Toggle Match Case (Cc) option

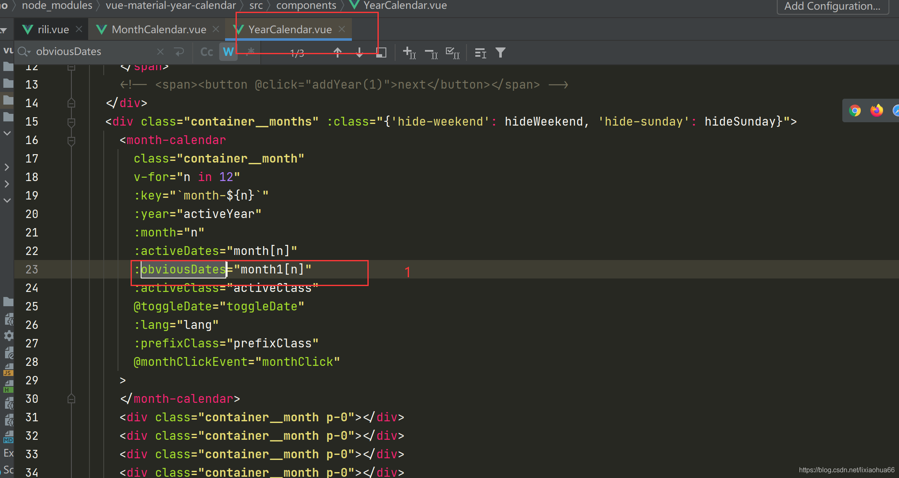[x=207, y=52]
